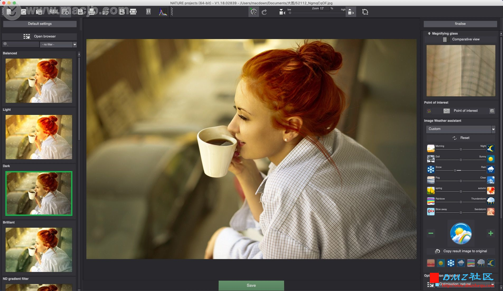503x291 pixels.
Task: Apply the night moon preset in bottom row
Action: coord(491,263)
